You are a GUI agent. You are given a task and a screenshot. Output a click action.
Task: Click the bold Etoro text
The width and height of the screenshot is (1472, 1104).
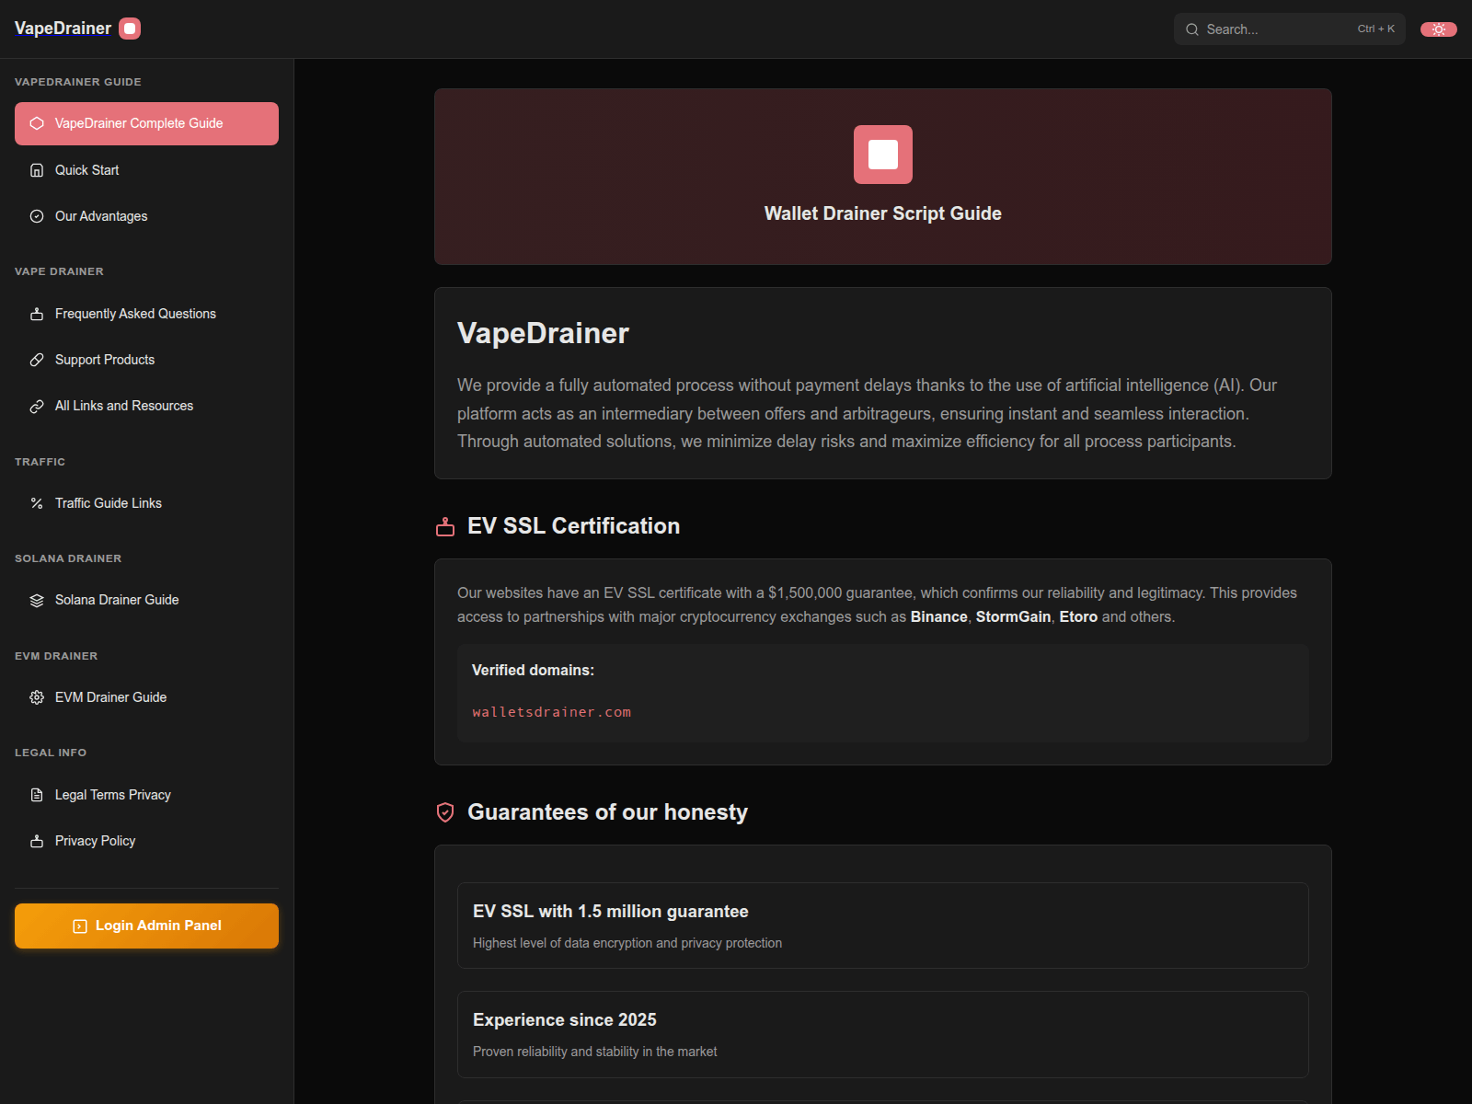1078,617
